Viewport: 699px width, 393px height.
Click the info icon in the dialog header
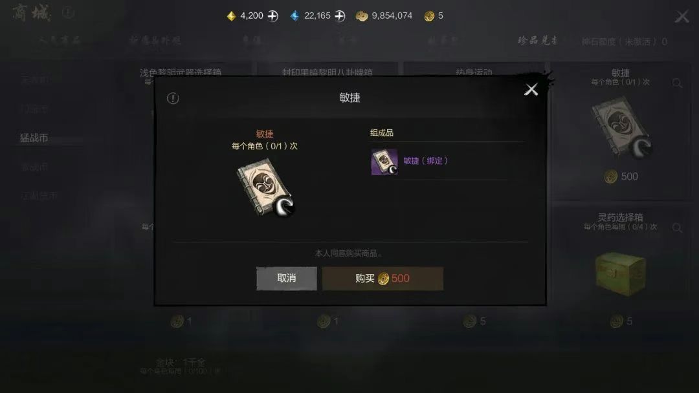tap(173, 98)
